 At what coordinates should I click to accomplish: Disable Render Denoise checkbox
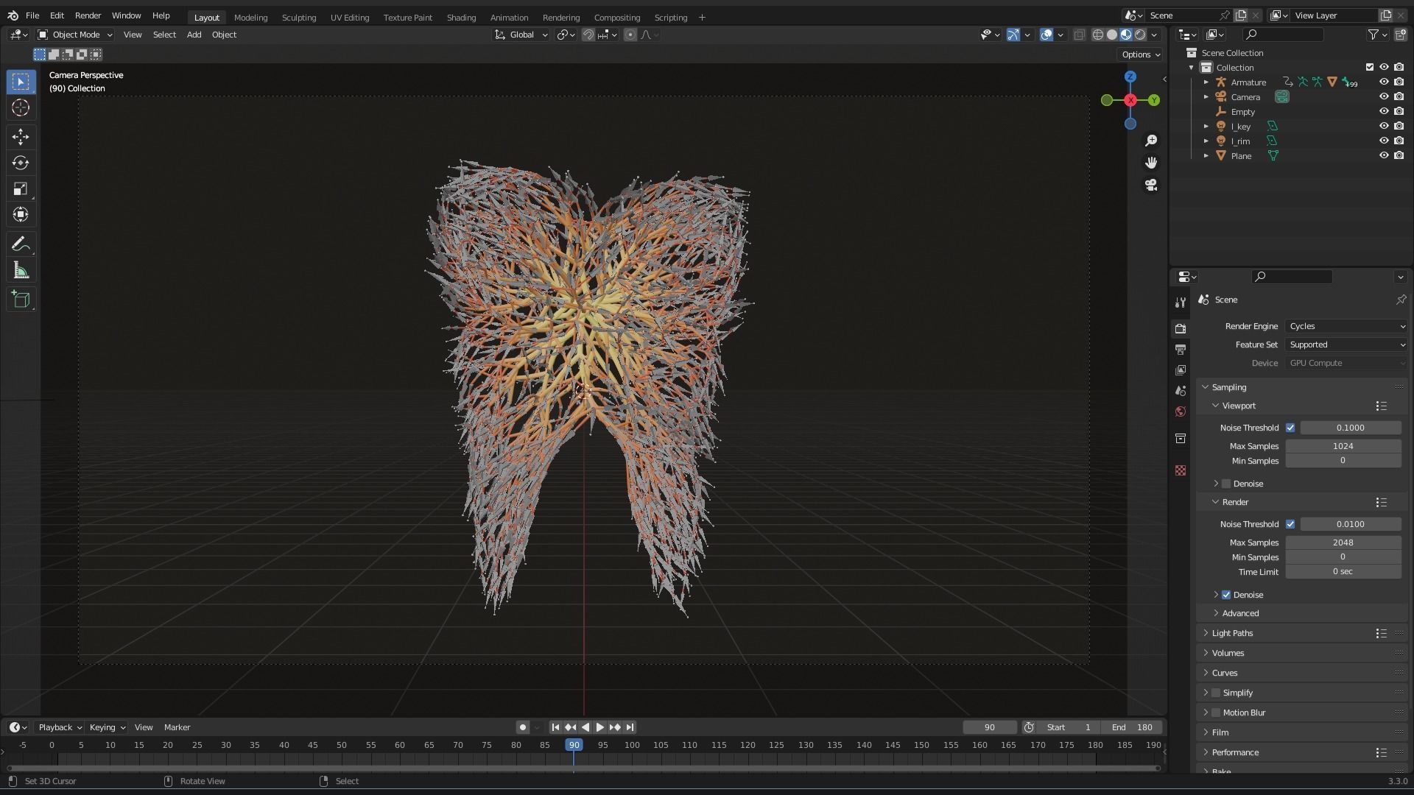pyautogui.click(x=1226, y=595)
